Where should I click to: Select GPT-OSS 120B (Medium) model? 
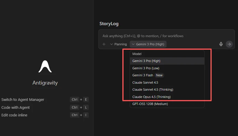(150, 104)
